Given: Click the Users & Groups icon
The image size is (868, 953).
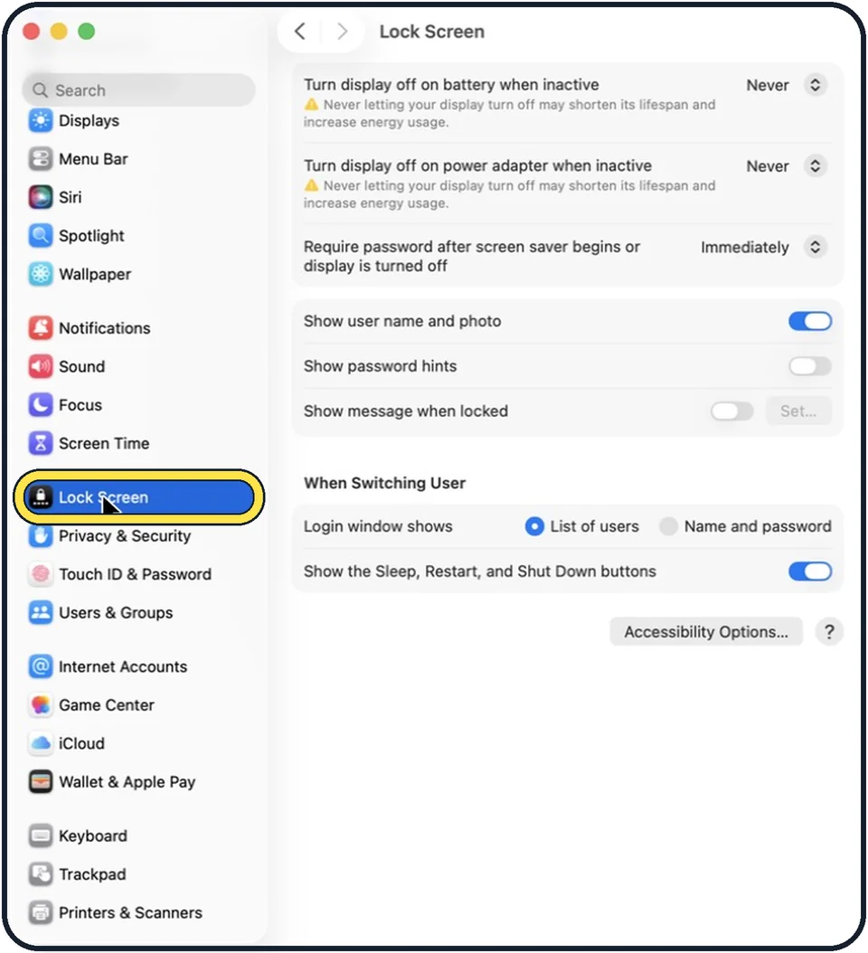Looking at the screenshot, I should point(41,613).
